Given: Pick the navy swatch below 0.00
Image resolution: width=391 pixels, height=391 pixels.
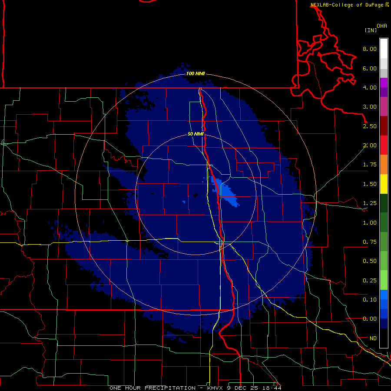Looking at the screenshot, I should pos(384,324).
